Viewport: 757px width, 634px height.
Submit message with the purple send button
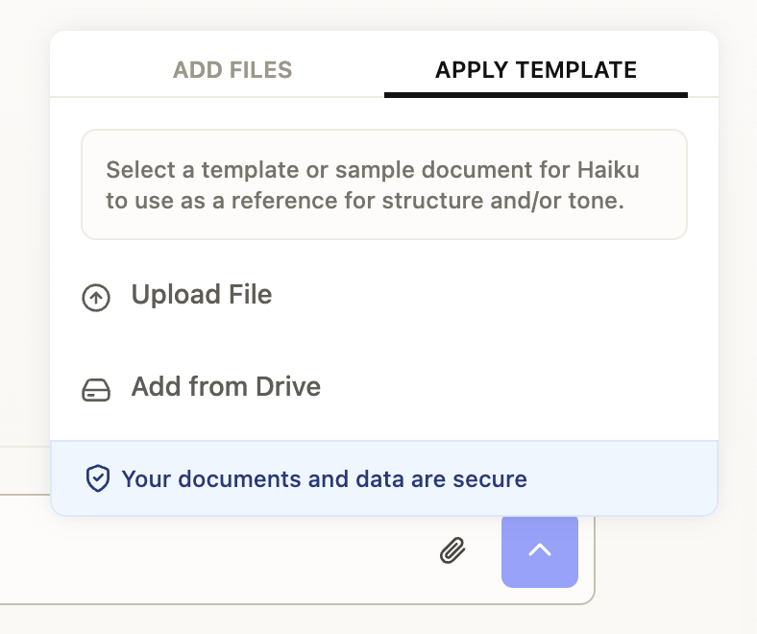(539, 550)
